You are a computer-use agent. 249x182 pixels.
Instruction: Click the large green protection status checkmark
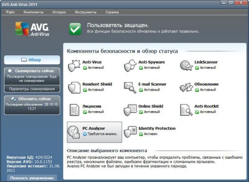pos(75,29)
